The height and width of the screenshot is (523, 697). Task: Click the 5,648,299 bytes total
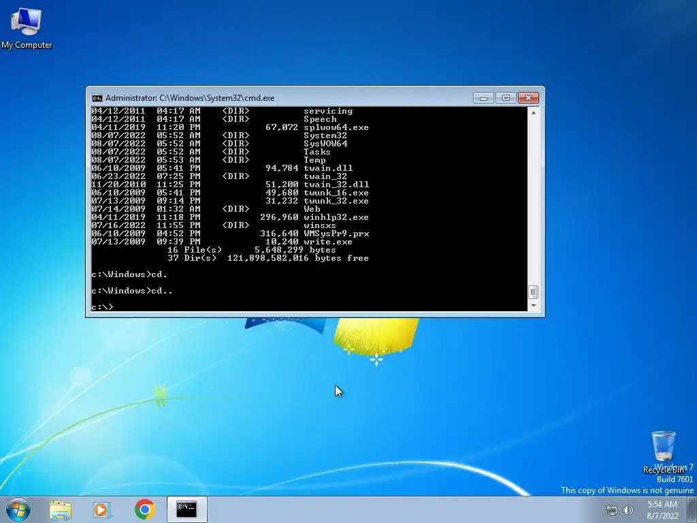[295, 250]
